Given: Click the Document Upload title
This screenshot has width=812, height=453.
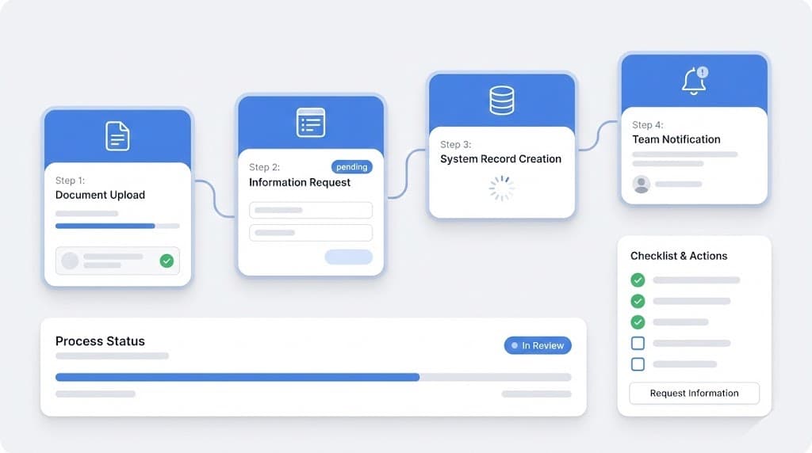Looking at the screenshot, I should 100,195.
